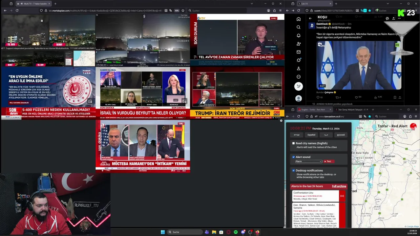The height and width of the screenshot is (236, 420).
Task: Open the Alarm sound dropdown
Action: pos(308,161)
